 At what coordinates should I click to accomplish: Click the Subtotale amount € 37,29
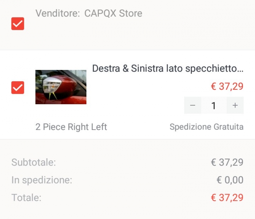(227, 162)
